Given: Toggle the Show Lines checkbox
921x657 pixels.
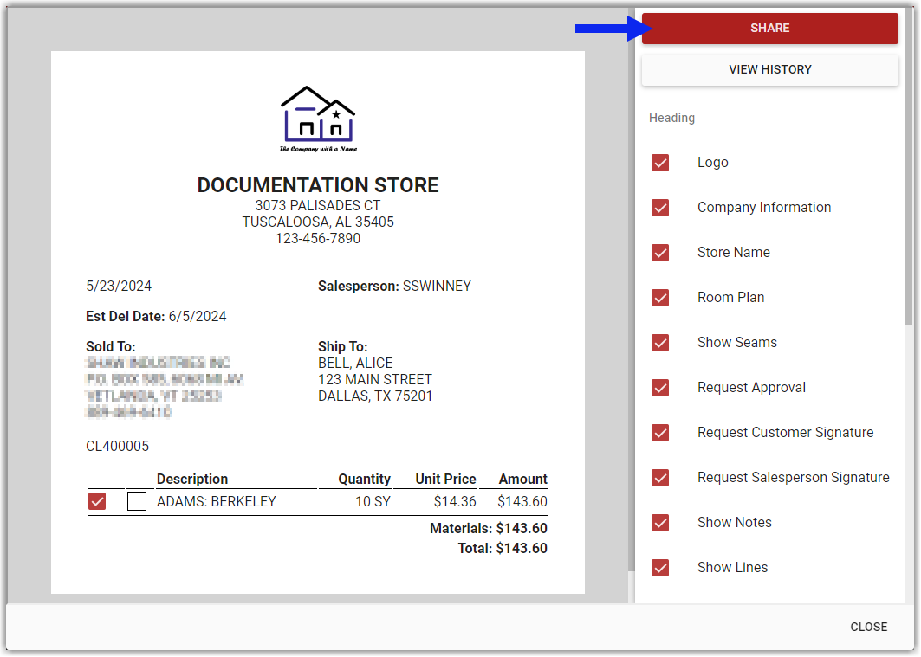Looking at the screenshot, I should pyautogui.click(x=660, y=568).
